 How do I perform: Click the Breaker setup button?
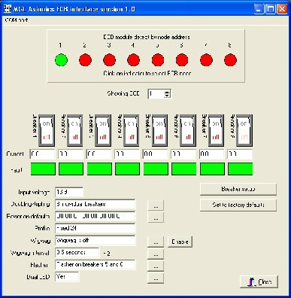(x=238, y=189)
